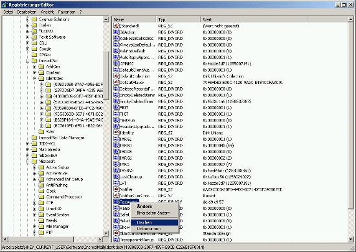This screenshot has height=252, width=356.
Task: Select the IncrediMail Data Manager key
Action: pyautogui.click(x=61, y=138)
